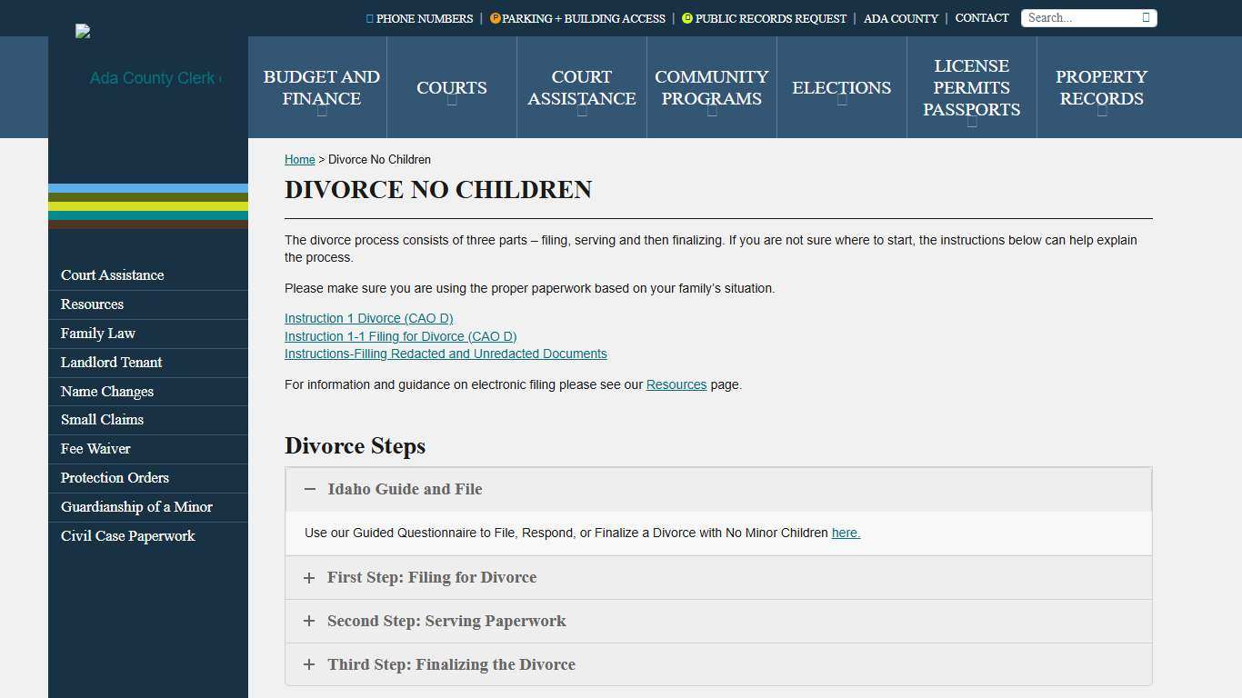The width and height of the screenshot is (1242, 698).
Task: Select the Community Programs menu item
Action: tap(711, 87)
